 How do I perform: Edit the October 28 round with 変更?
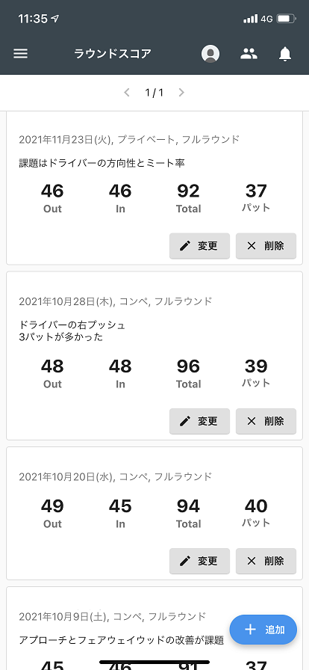tap(199, 421)
